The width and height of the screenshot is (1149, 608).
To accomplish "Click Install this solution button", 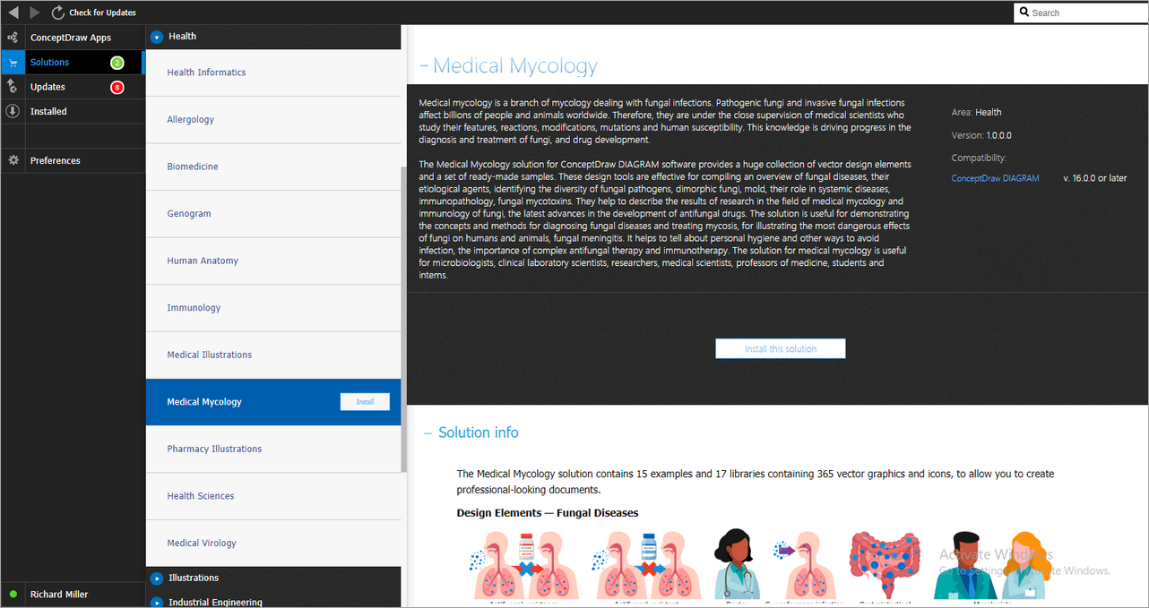I will click(780, 348).
